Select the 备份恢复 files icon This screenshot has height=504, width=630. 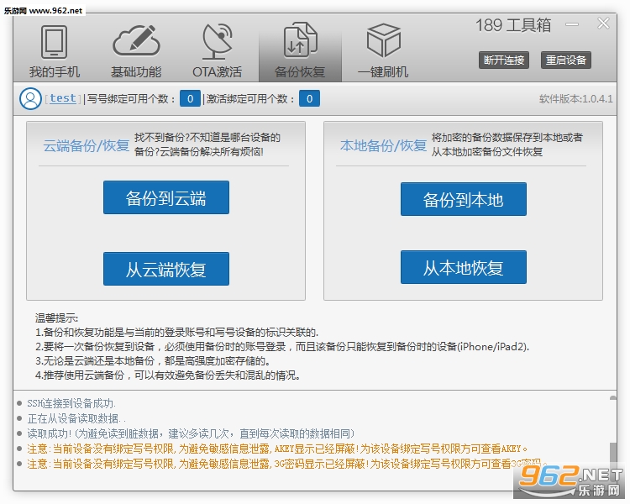click(300, 40)
